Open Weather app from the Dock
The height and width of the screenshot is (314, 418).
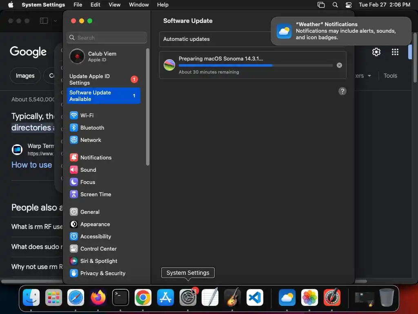(287, 298)
